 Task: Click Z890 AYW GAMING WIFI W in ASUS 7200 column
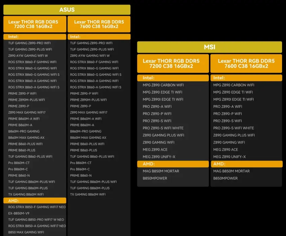tap(28, 55)
